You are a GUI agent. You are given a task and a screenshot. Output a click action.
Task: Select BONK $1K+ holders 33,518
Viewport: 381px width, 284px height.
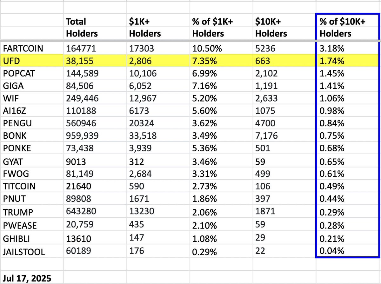(x=143, y=135)
